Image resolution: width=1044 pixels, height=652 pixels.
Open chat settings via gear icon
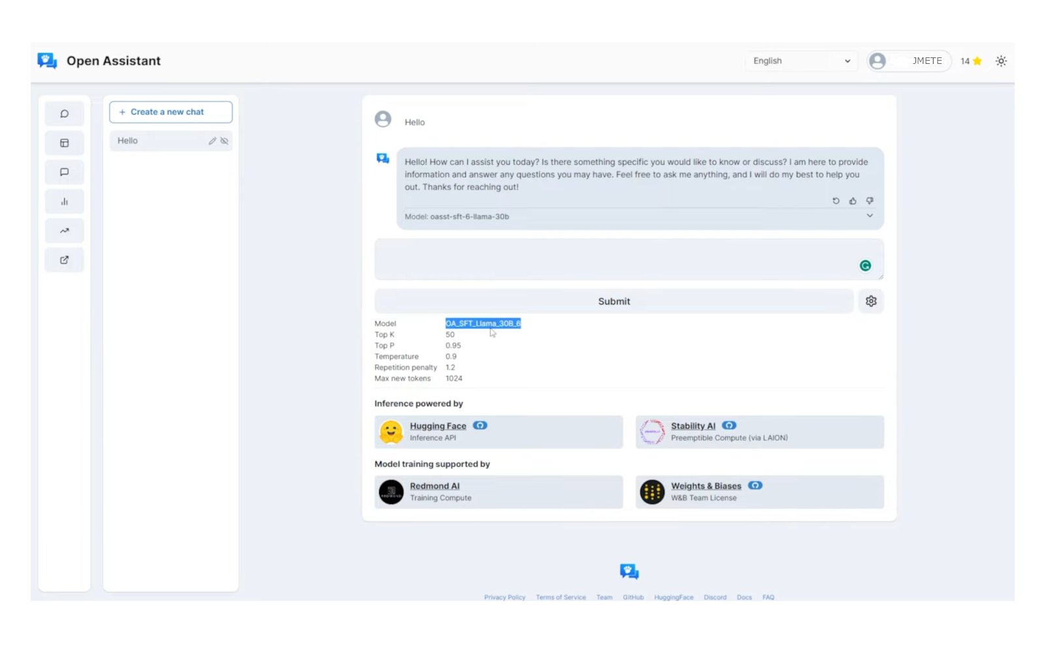tap(870, 301)
